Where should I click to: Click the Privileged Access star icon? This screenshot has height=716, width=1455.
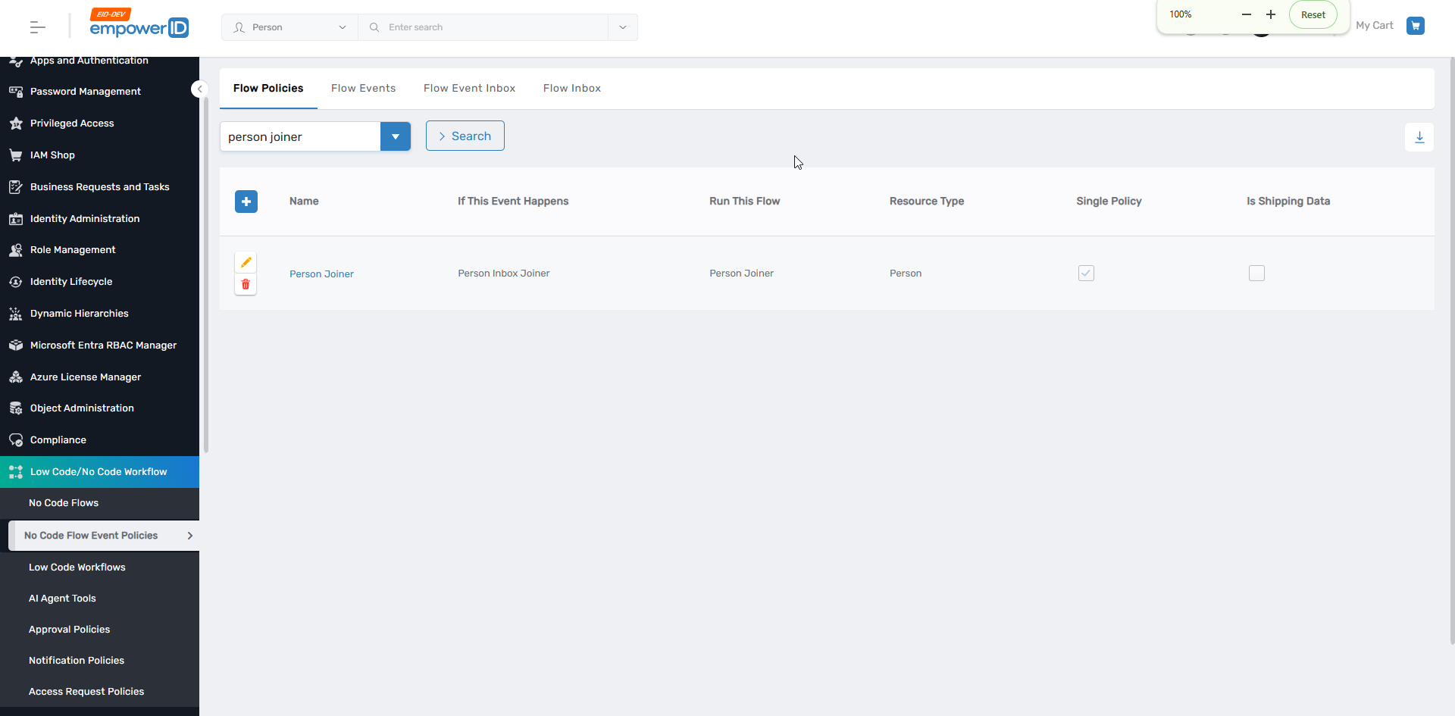(16, 124)
